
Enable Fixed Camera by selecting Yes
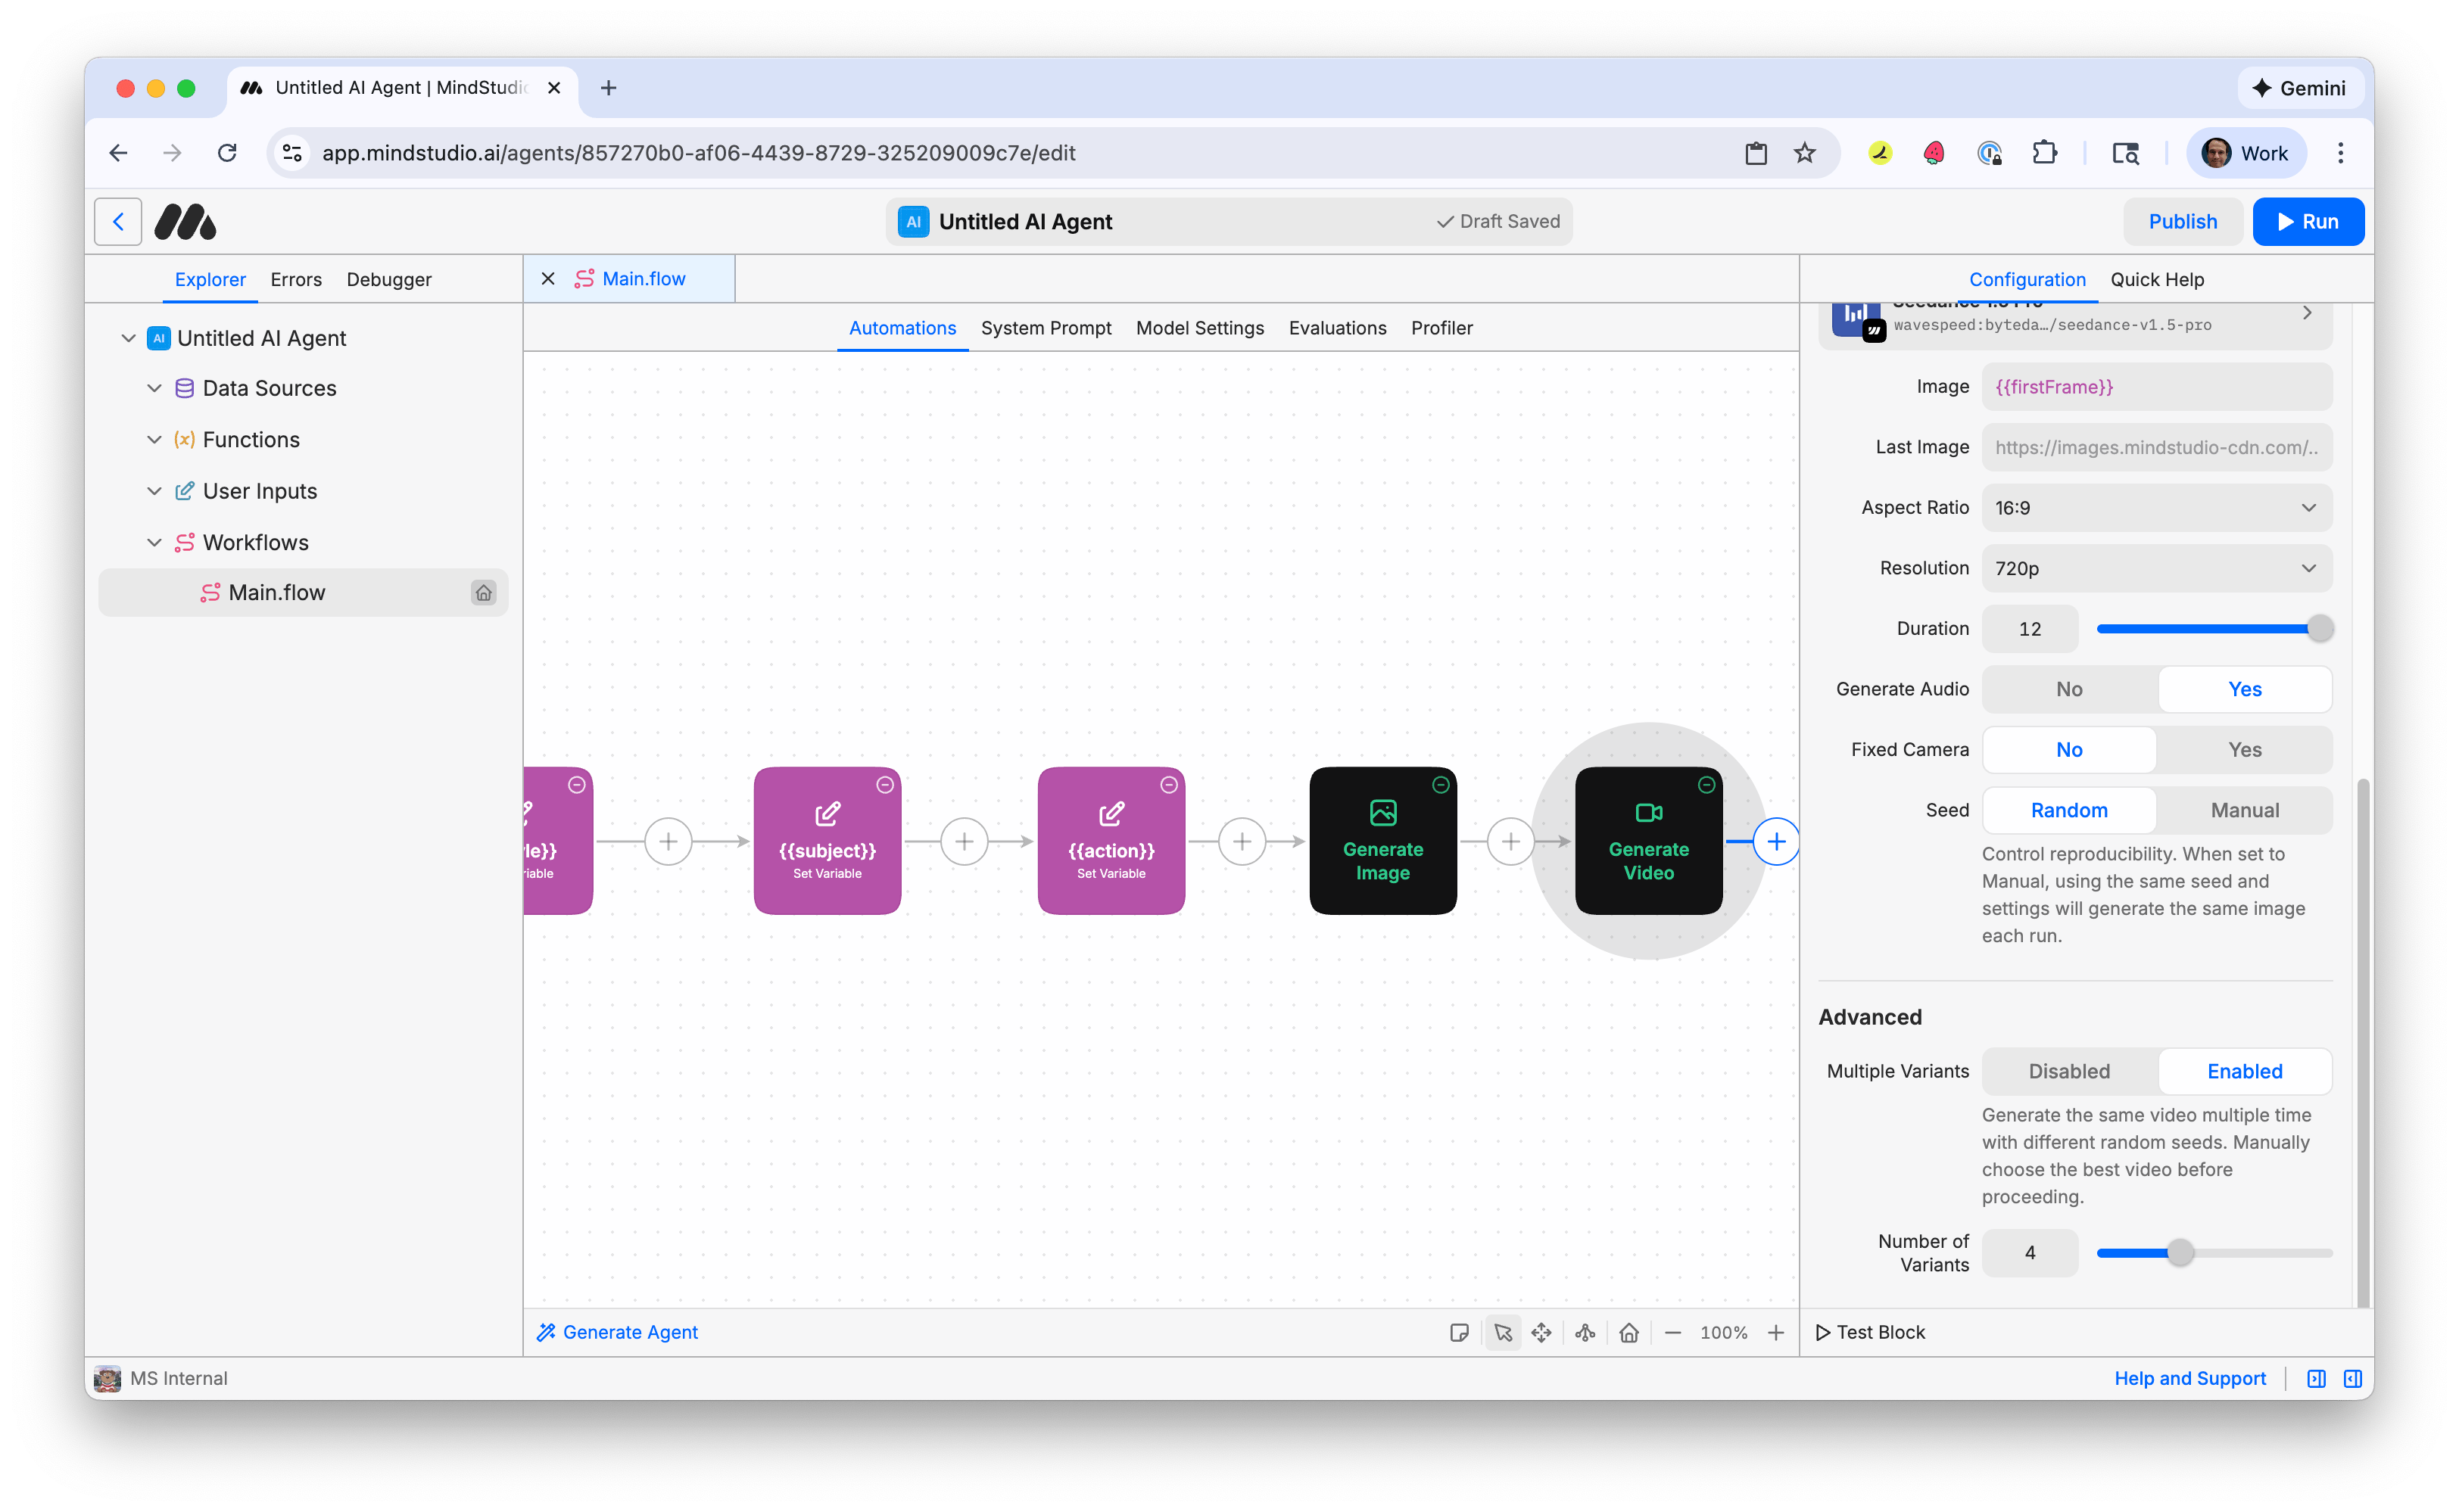pos(2244,749)
